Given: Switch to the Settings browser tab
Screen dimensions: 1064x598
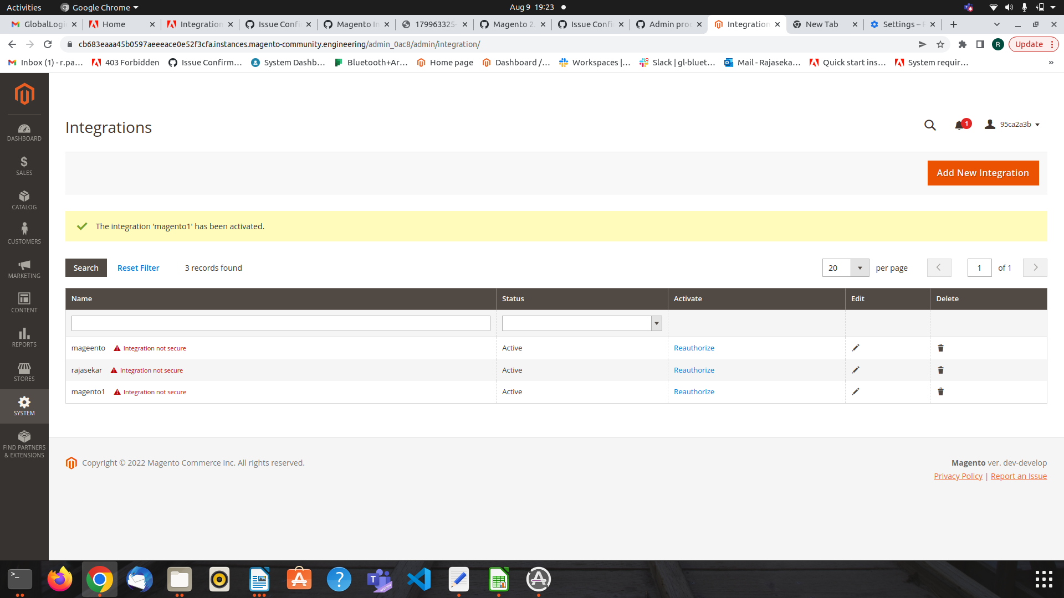Looking at the screenshot, I should [898, 24].
